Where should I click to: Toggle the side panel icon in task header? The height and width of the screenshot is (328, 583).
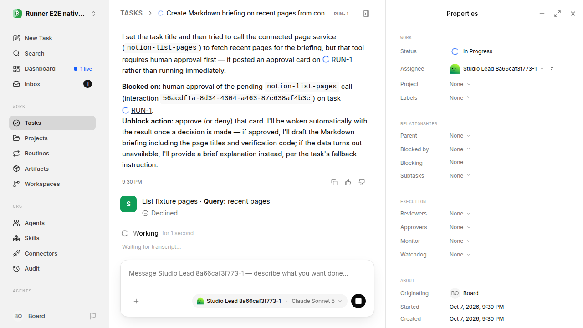coord(366,14)
